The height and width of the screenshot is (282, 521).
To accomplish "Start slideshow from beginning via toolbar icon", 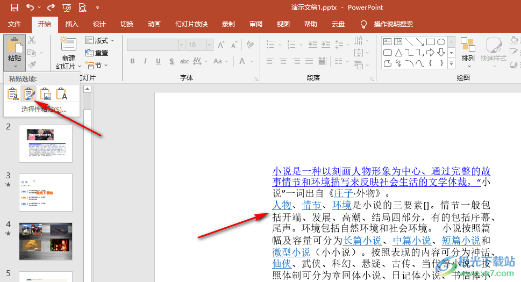I will tap(67, 8).
